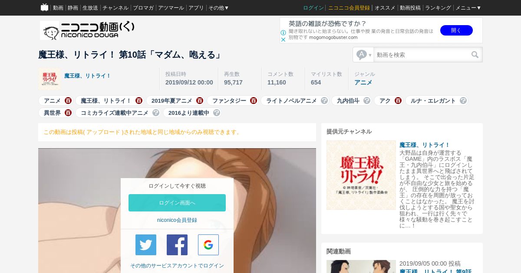Open アツマール in top navigation
The height and width of the screenshot is (273, 521).
(x=171, y=8)
